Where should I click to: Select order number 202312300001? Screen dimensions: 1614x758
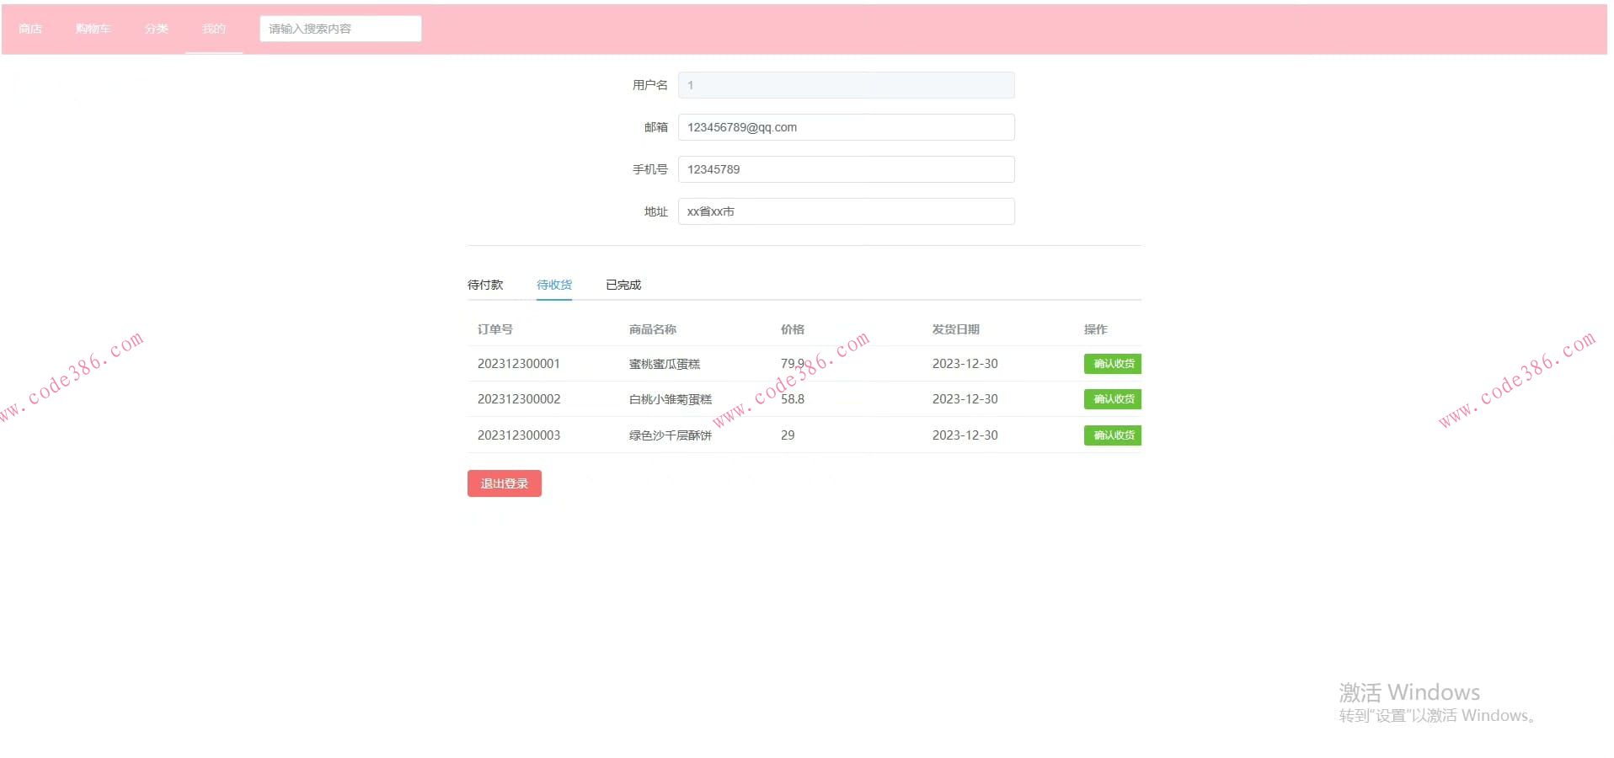click(519, 363)
